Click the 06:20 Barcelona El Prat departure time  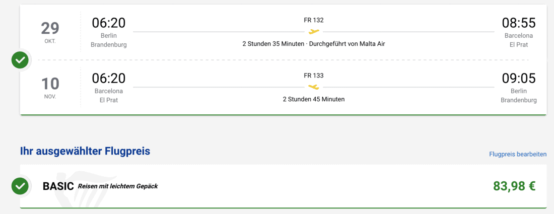coord(109,79)
